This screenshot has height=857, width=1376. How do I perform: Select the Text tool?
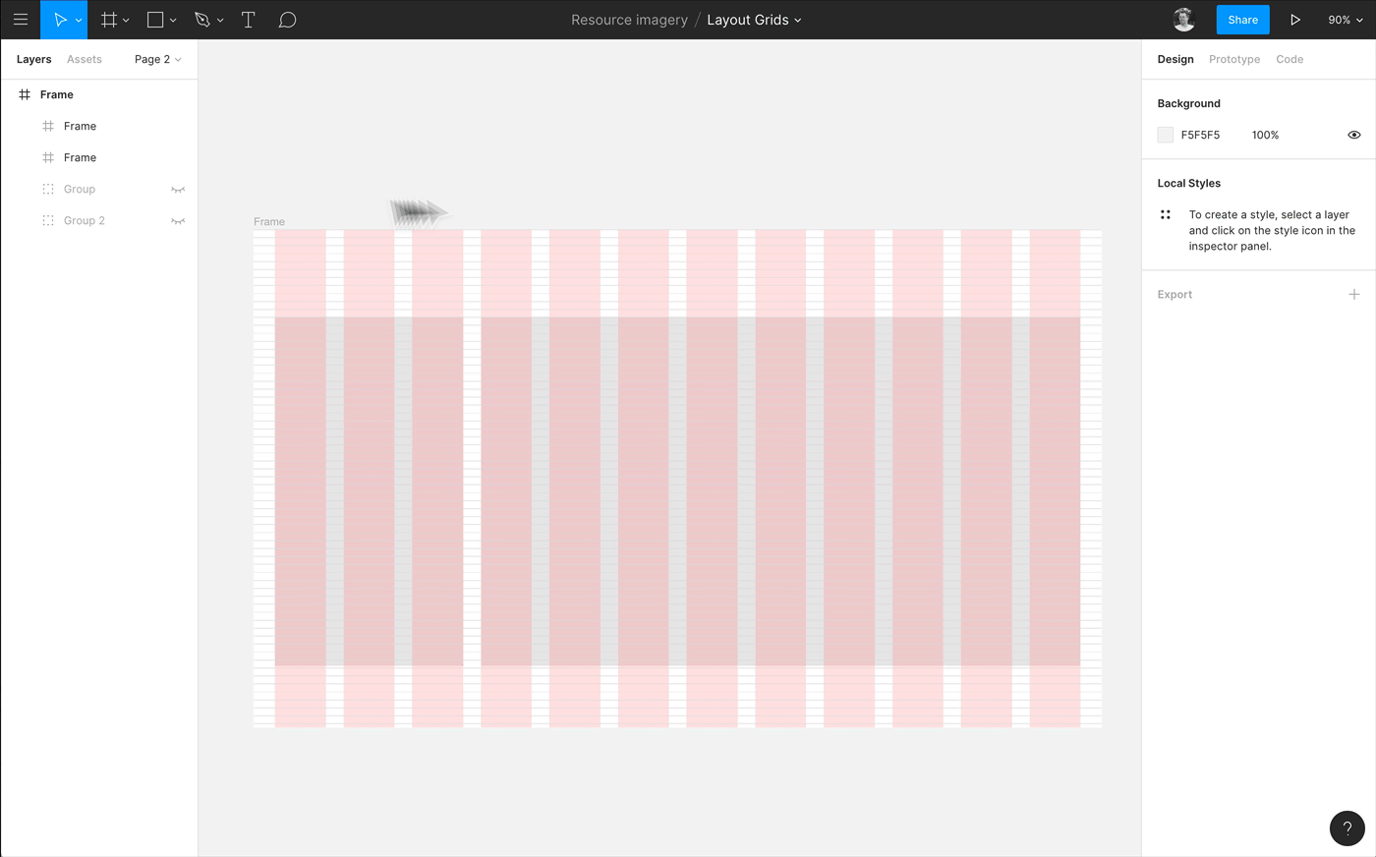pyautogui.click(x=248, y=20)
